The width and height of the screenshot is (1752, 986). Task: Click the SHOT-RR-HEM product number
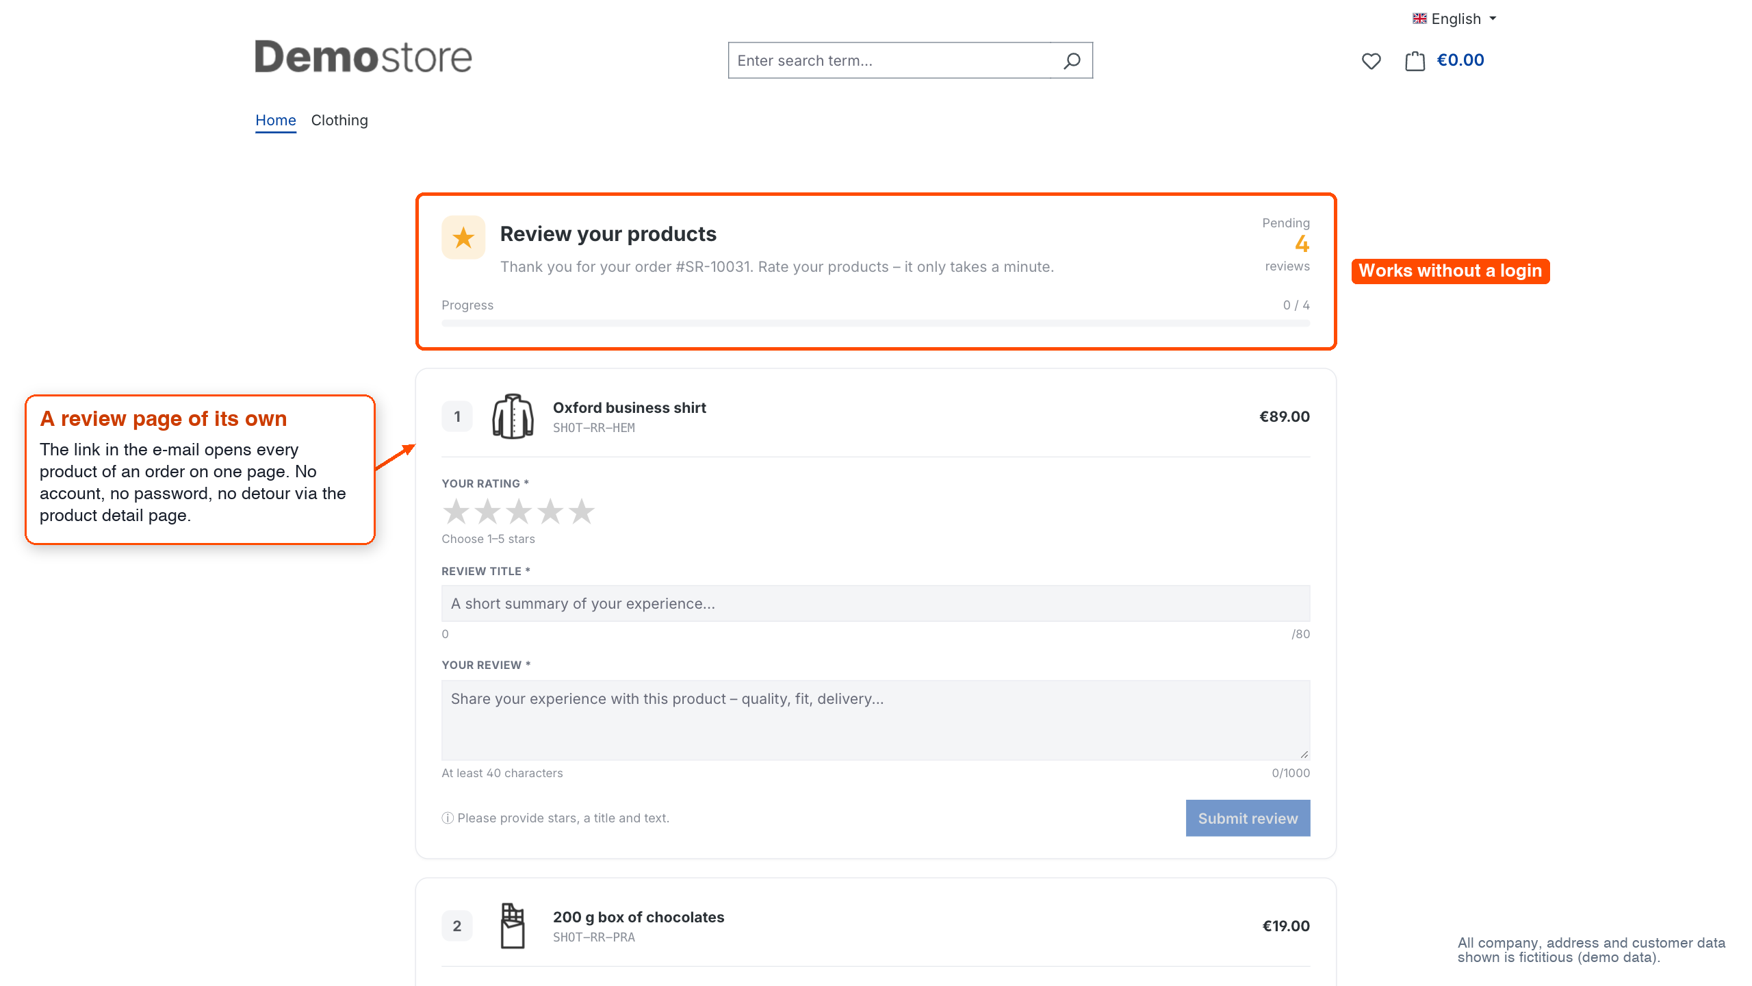594,428
